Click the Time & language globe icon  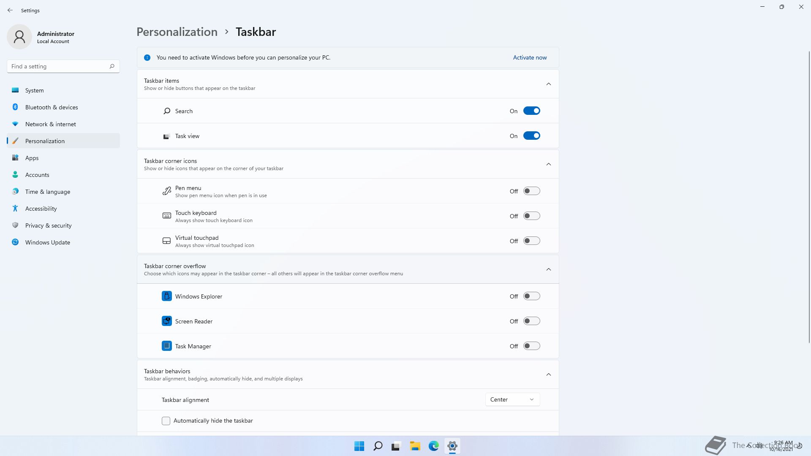pos(15,192)
